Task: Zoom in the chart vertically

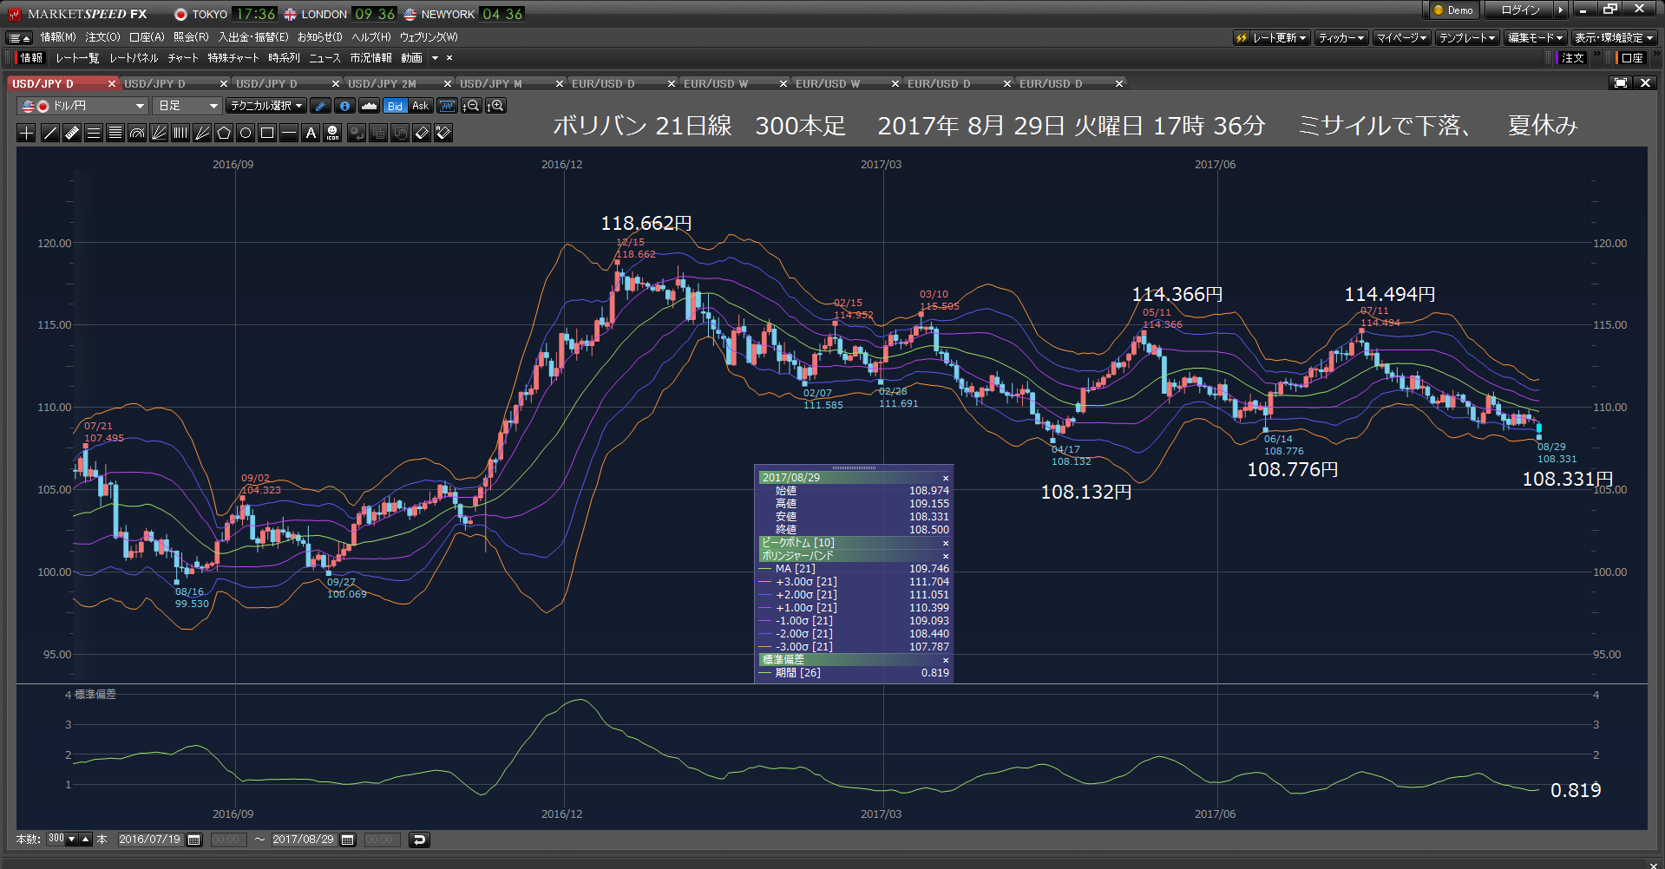Action: coord(495,106)
